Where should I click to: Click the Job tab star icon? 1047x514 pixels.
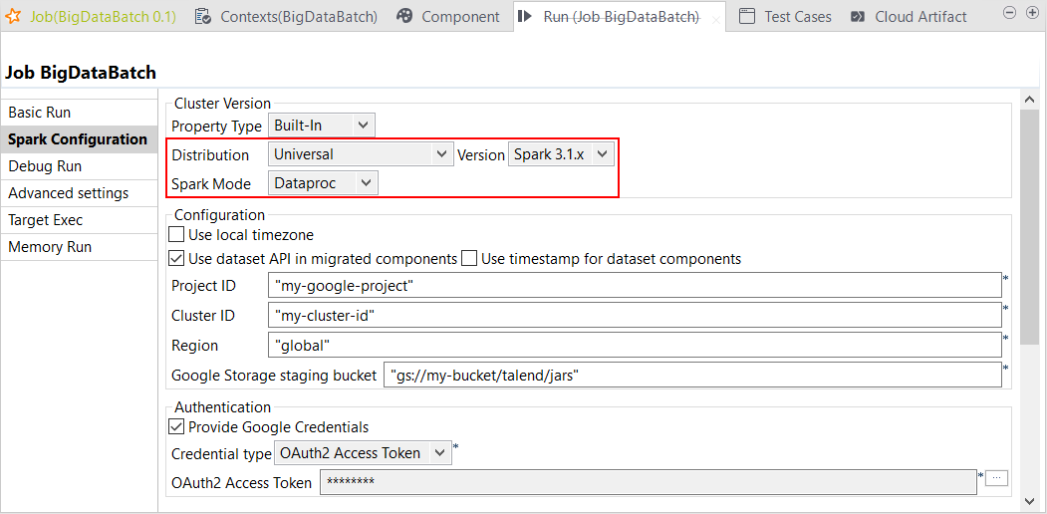pos(14,16)
